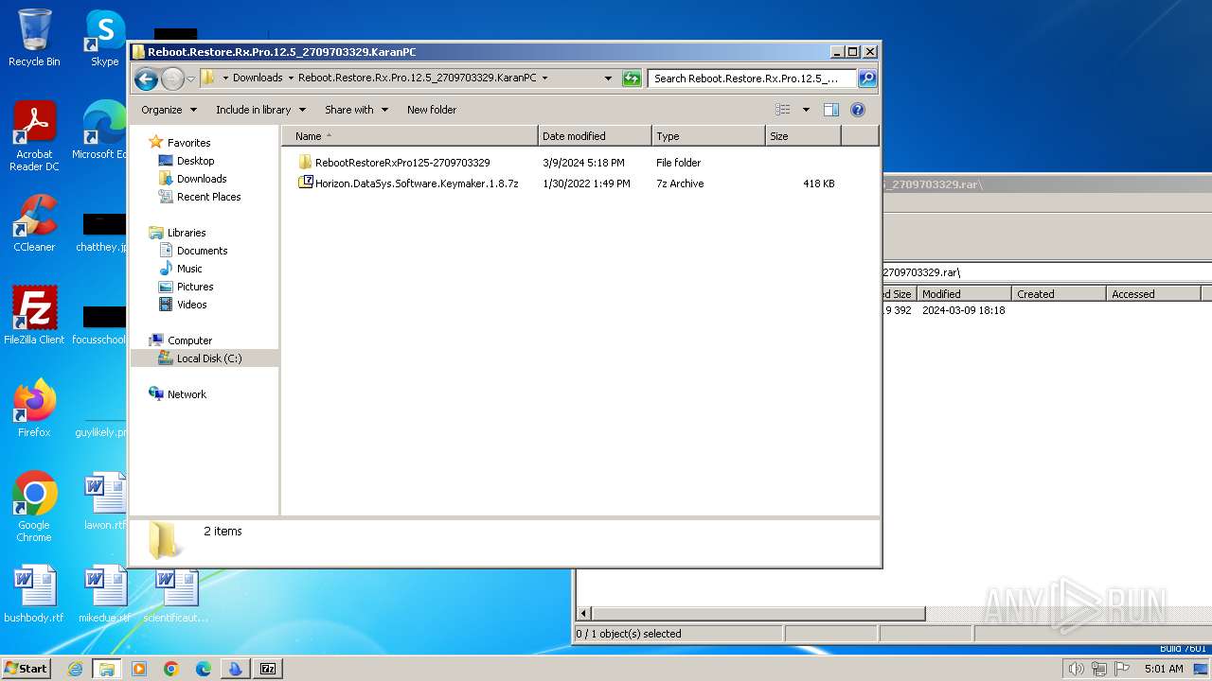Image resolution: width=1212 pixels, height=681 pixels.
Task: Open the Documents library
Action: 202,251
